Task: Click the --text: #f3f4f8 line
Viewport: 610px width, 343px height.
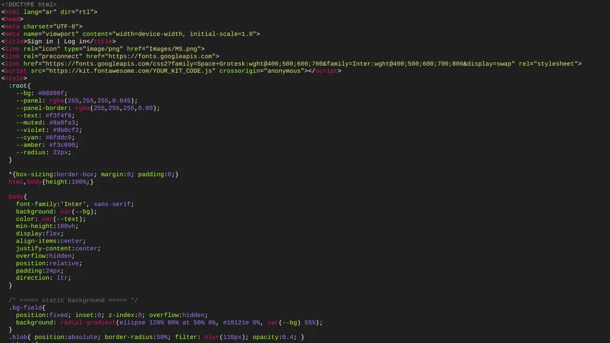Action: 45,115
